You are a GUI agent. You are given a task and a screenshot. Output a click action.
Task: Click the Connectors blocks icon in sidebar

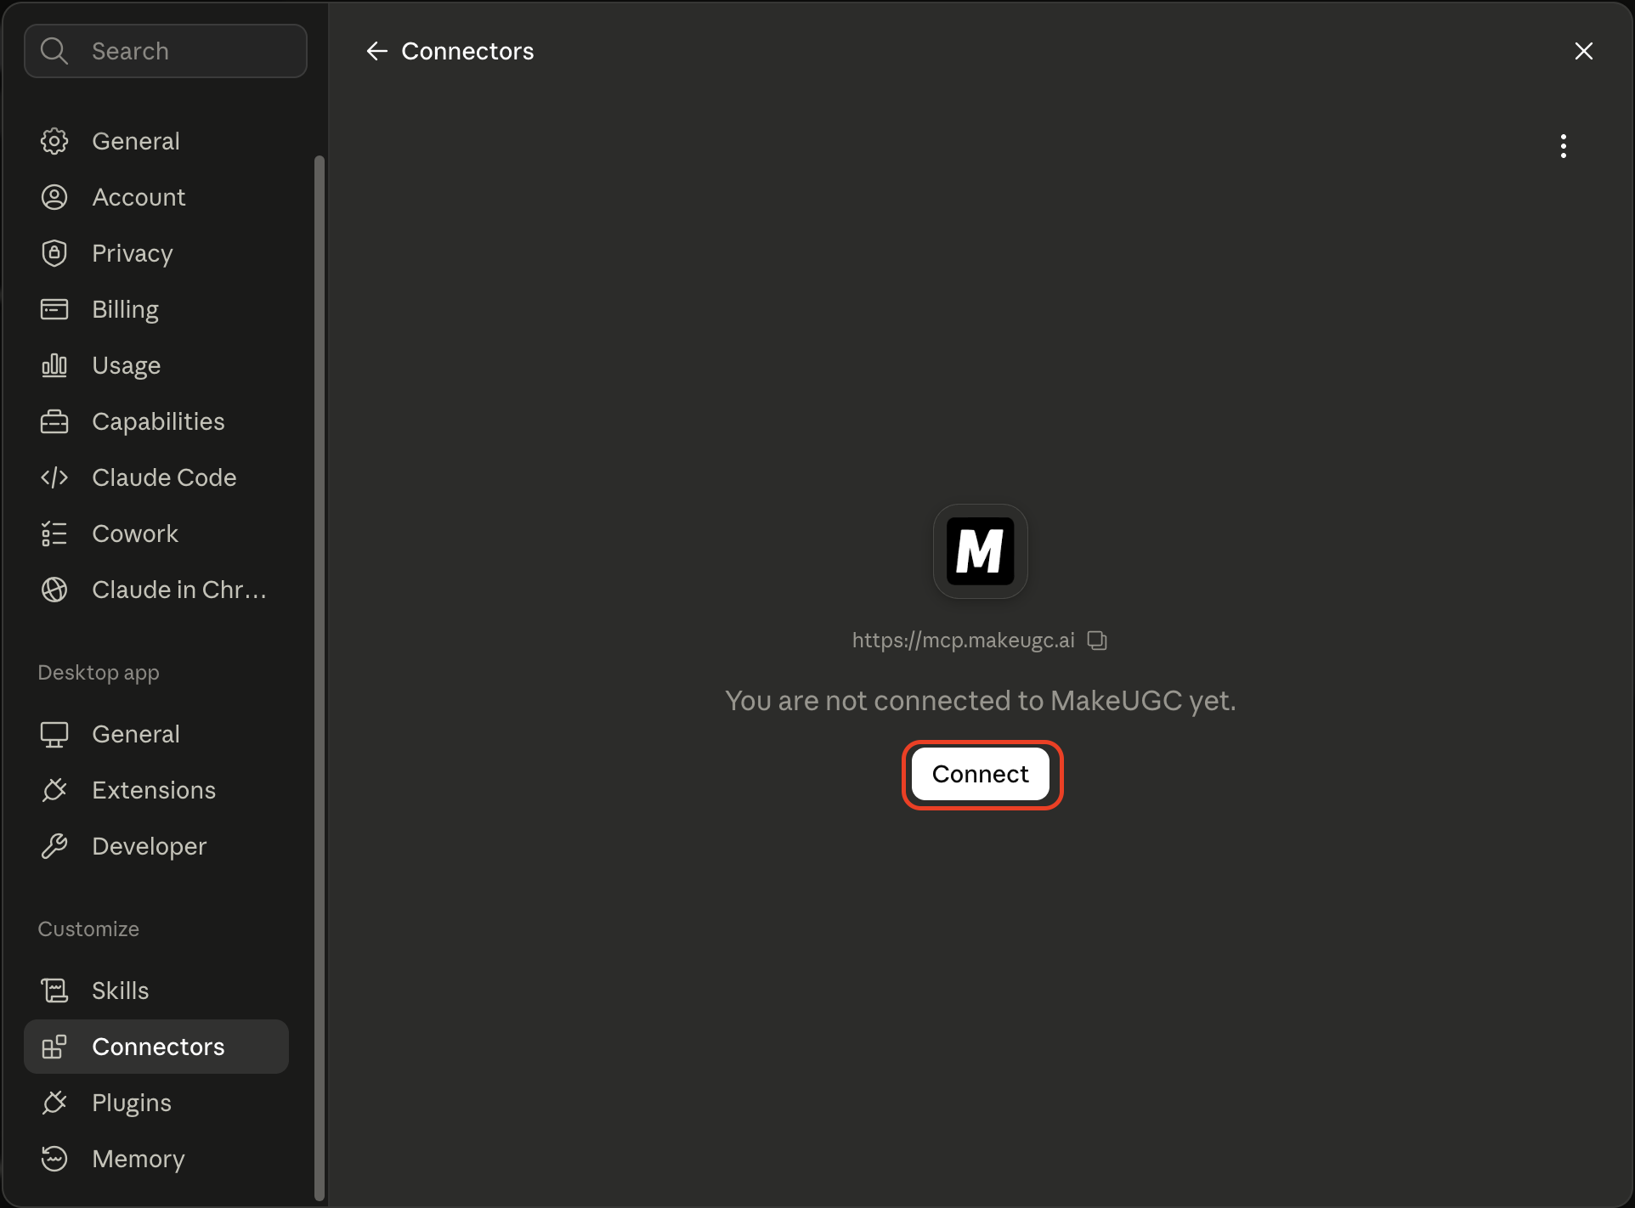(x=54, y=1047)
